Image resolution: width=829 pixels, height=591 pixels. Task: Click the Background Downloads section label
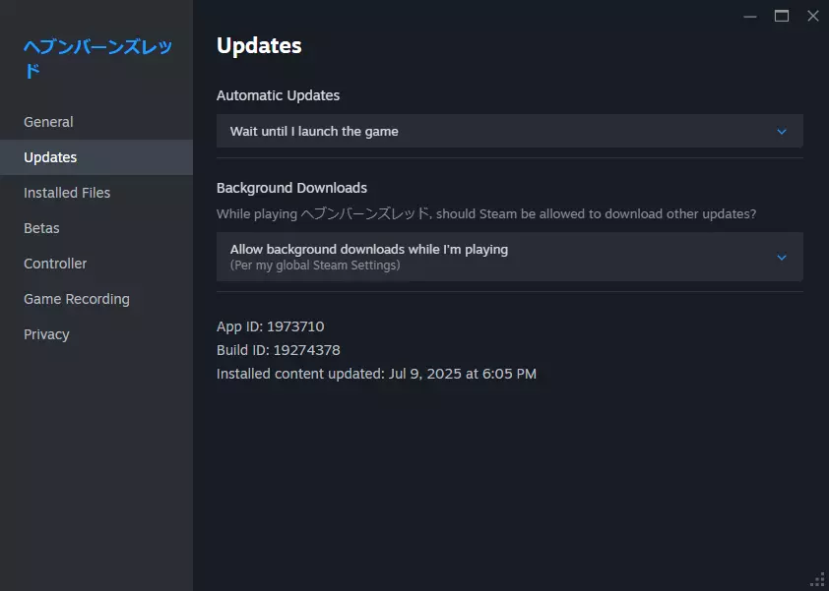pyautogui.click(x=291, y=188)
